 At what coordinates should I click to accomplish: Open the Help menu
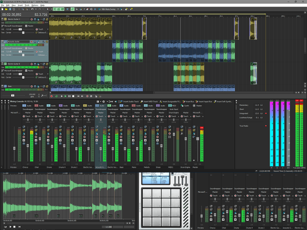click(42, 5)
